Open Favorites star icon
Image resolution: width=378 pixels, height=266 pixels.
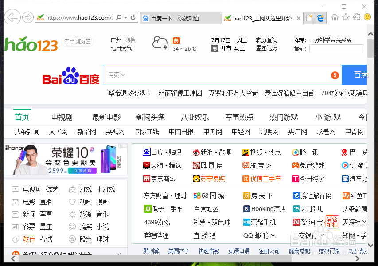pyautogui.click(x=346, y=17)
